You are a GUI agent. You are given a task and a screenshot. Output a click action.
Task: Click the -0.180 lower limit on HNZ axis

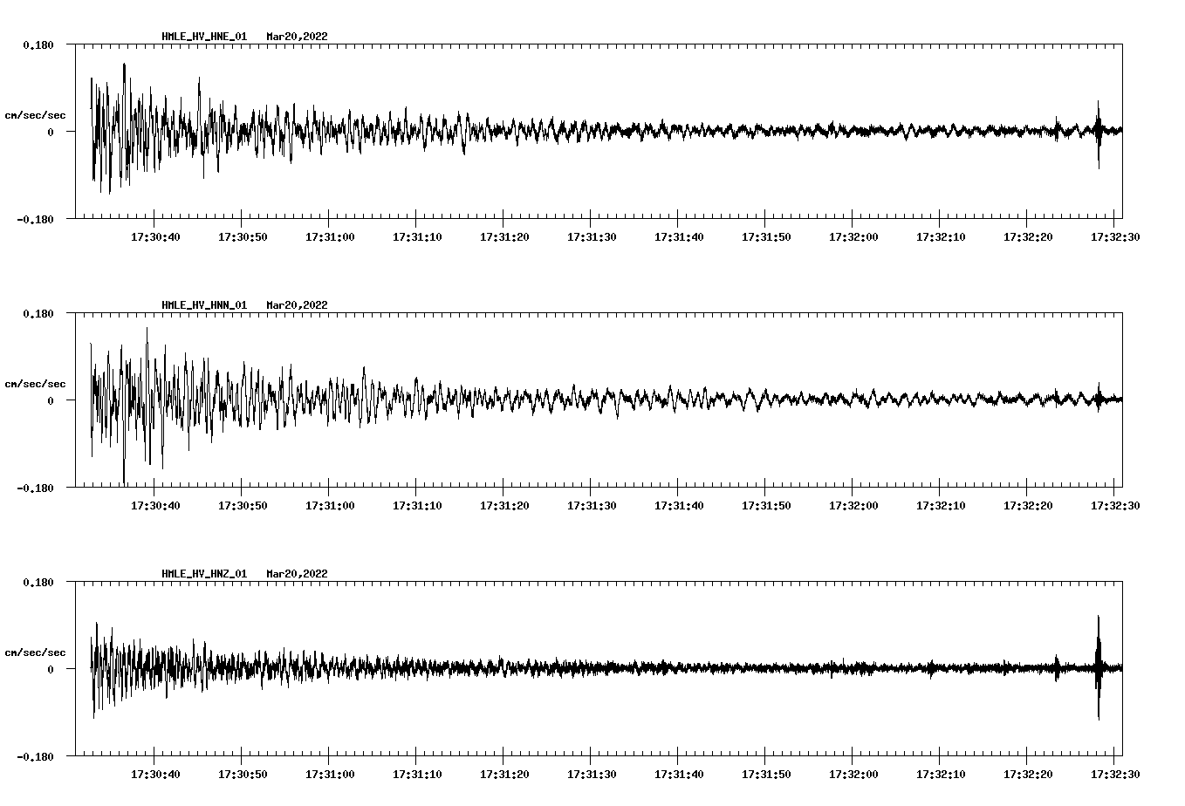pos(35,756)
